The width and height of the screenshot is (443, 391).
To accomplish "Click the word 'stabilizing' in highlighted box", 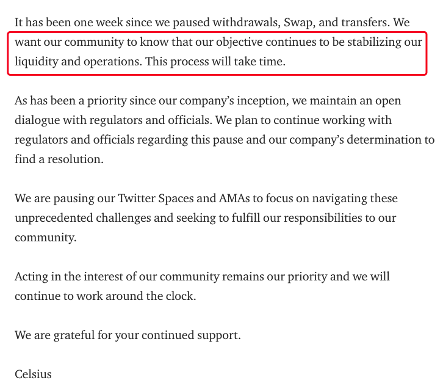I will pos(374,42).
